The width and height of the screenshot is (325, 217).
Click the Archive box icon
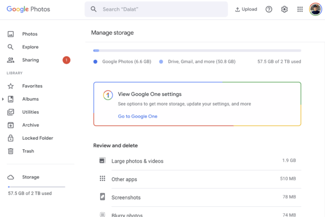(x=11, y=125)
